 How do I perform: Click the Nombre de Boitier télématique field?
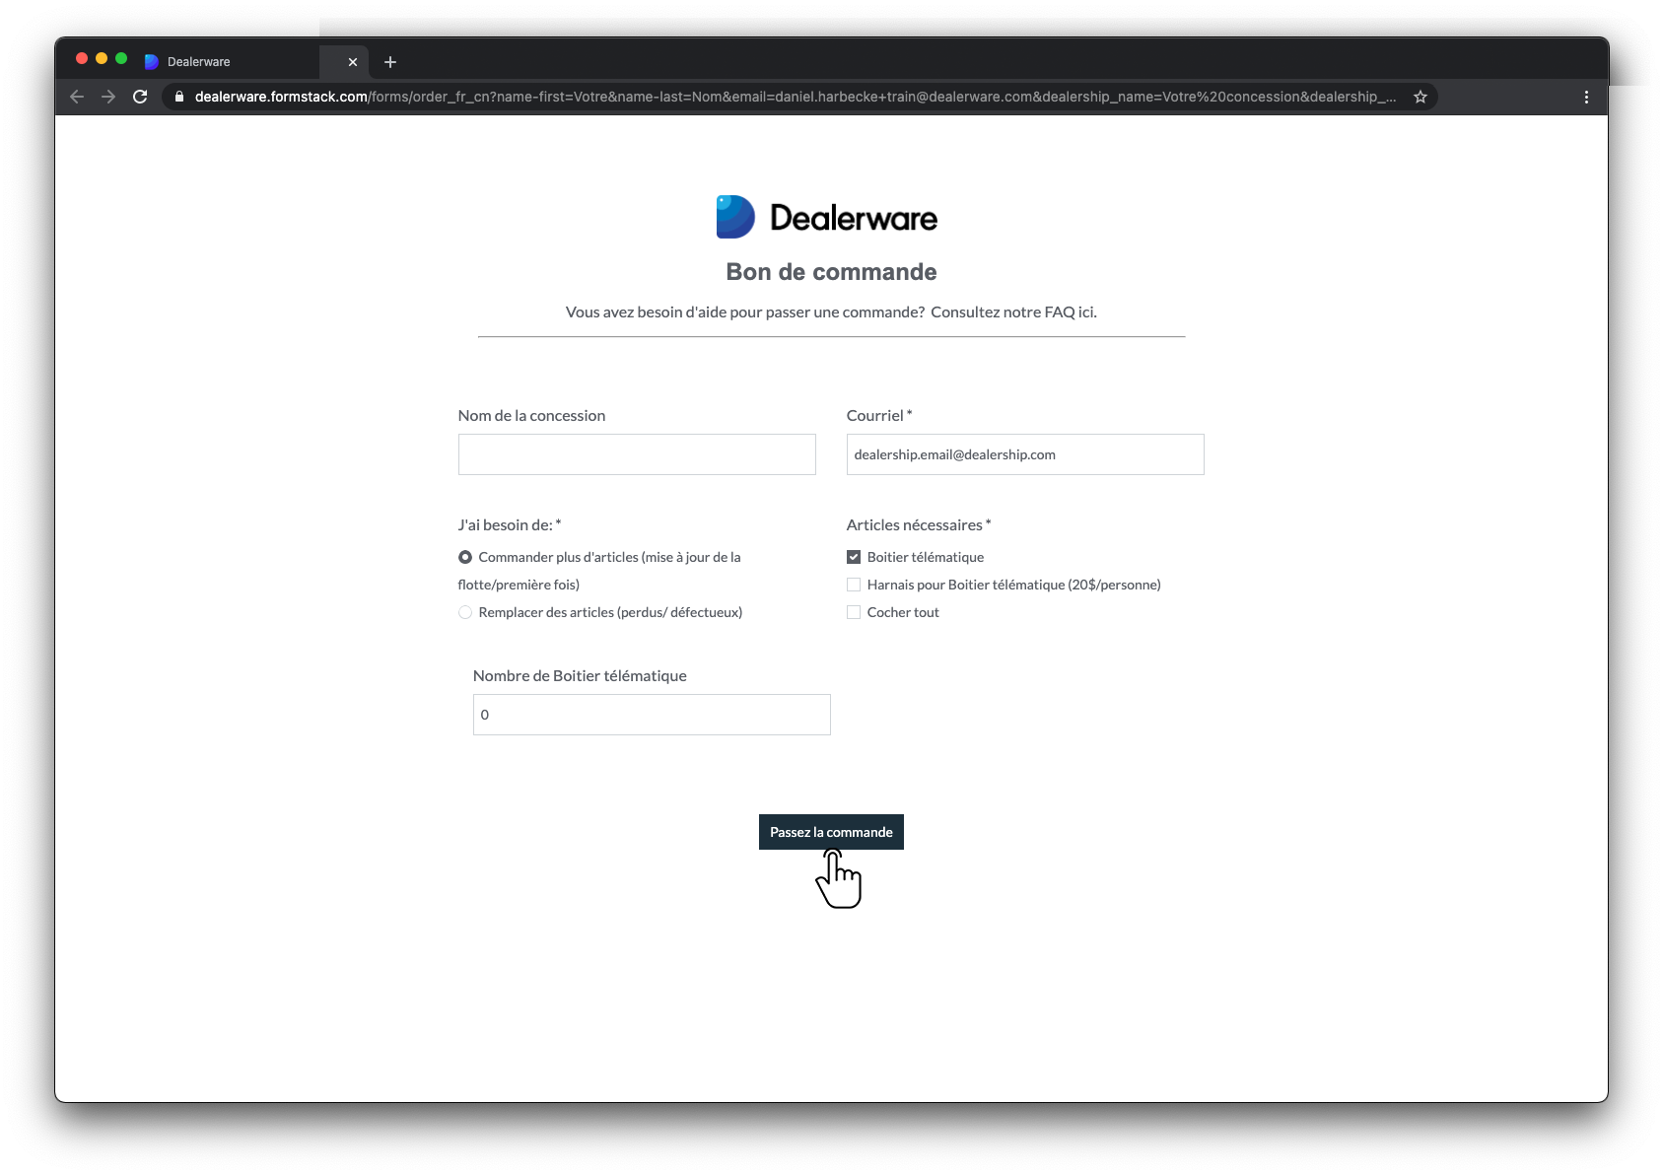tap(652, 715)
